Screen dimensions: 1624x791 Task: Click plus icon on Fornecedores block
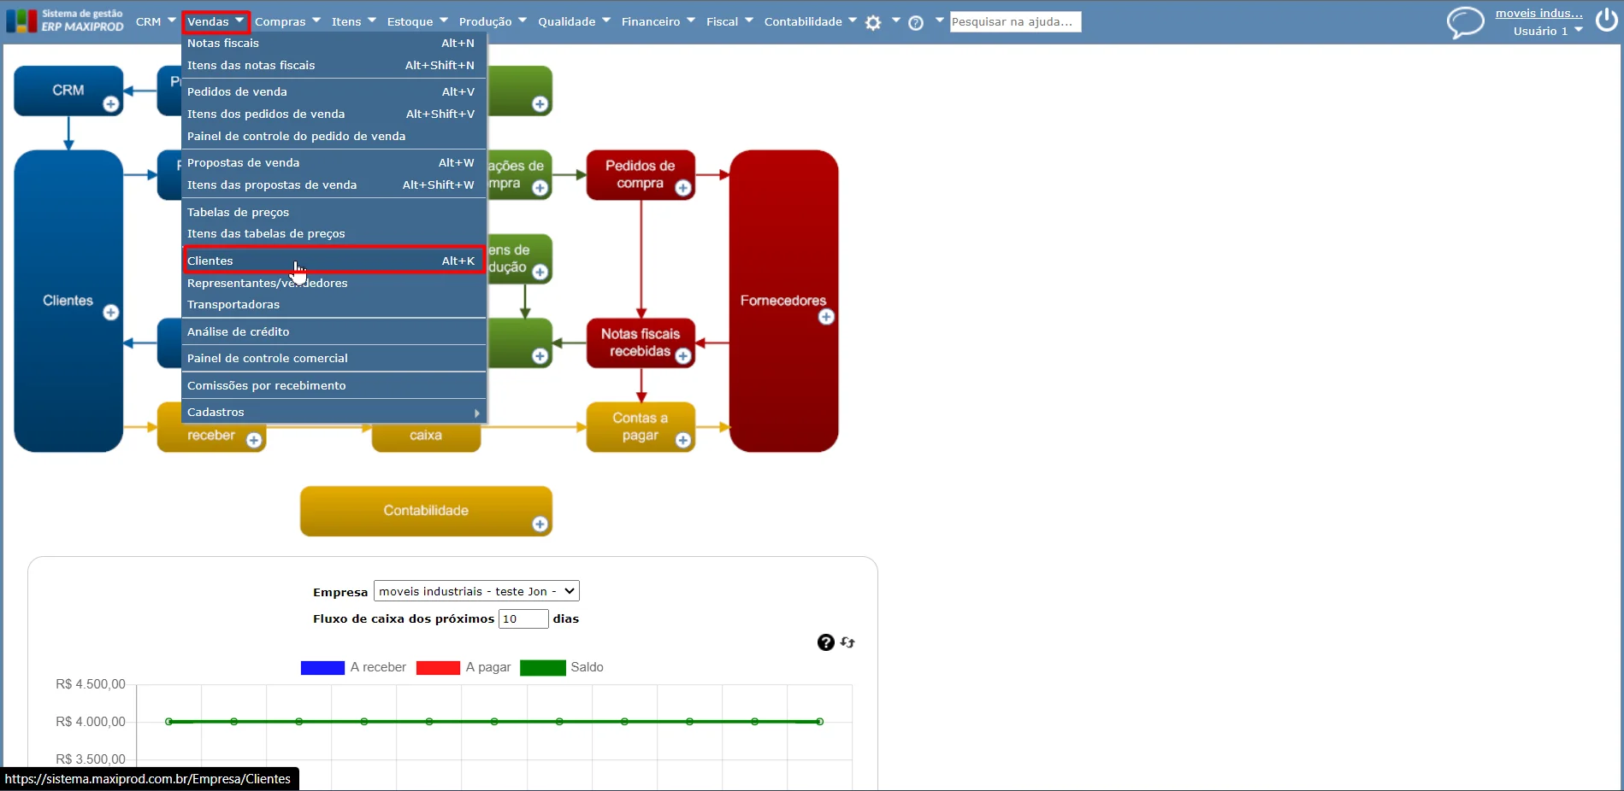[826, 317]
